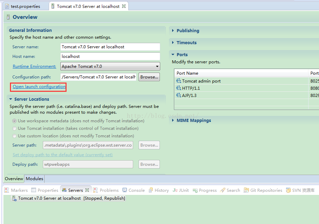Click the Port Name column header
The image size is (319, 224).
click(x=241, y=73)
